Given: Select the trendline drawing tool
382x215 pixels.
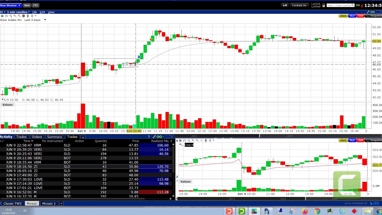Looking at the screenshot, I should click(x=11, y=16).
